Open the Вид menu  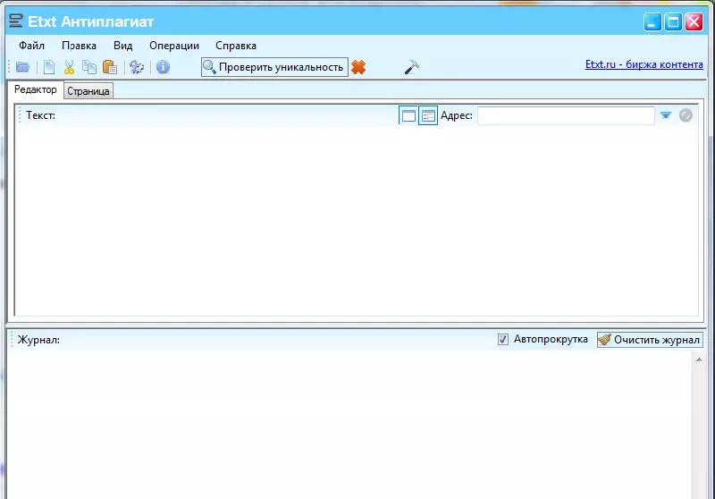pos(122,46)
